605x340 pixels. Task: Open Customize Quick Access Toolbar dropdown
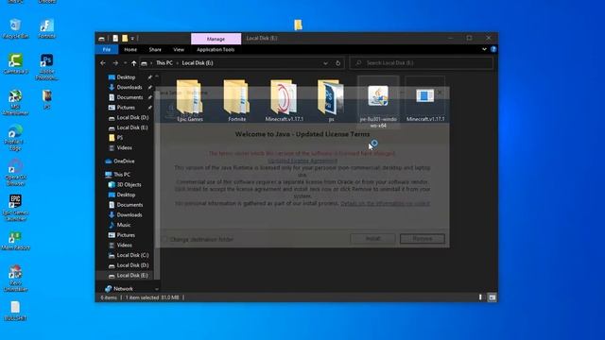point(132,38)
